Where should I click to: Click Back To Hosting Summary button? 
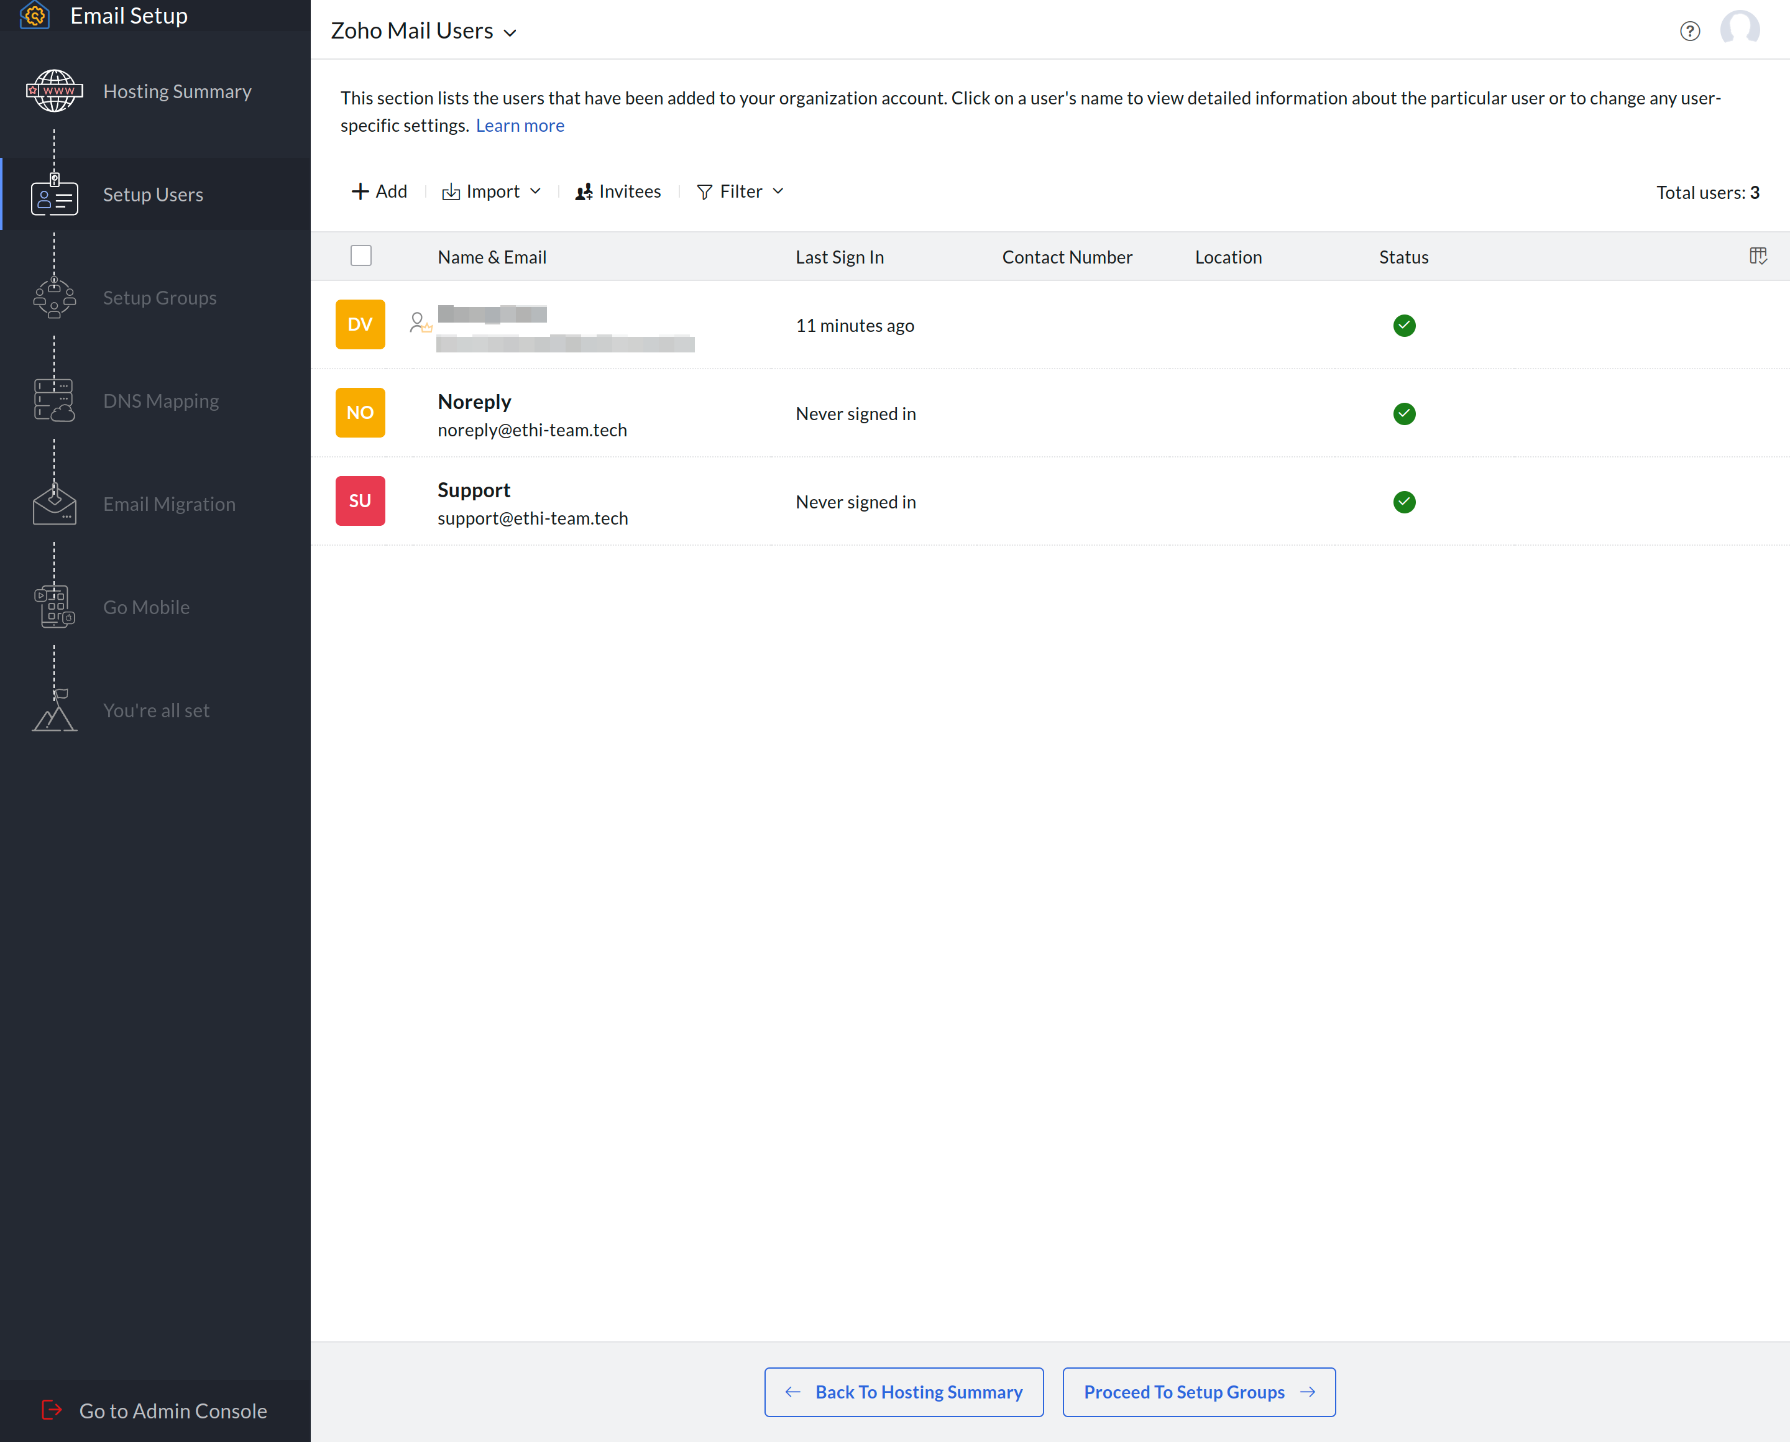click(904, 1391)
